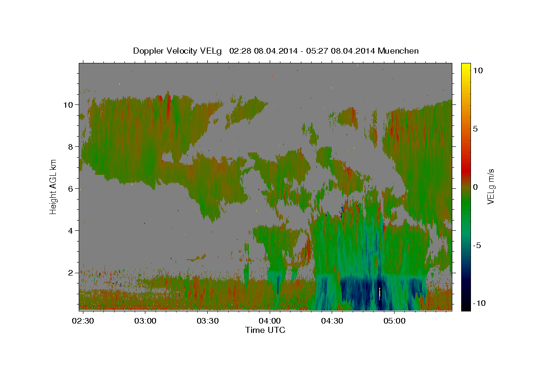The width and height of the screenshot is (559, 373).
Task: Select the '02:30' time axis label
Action: pos(84,321)
